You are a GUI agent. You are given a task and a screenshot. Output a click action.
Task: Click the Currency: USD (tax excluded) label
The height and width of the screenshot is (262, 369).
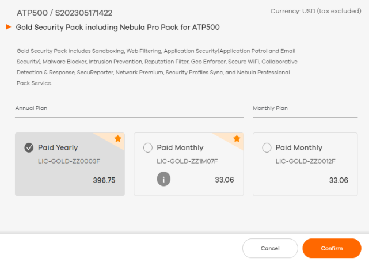pyautogui.click(x=316, y=11)
